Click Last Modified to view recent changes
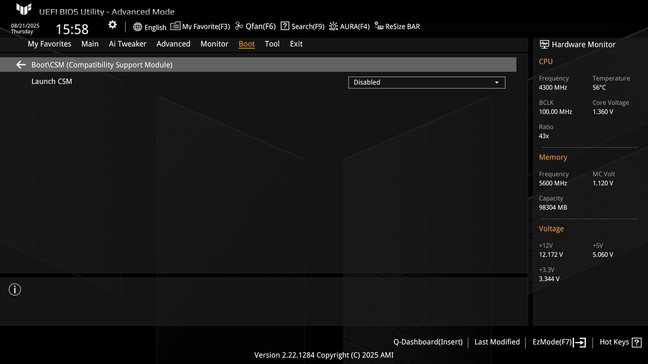648x364 pixels. [x=497, y=342]
